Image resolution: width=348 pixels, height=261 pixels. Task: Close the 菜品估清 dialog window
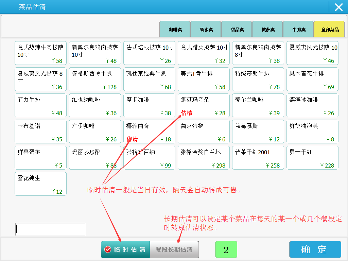(x=338, y=7)
